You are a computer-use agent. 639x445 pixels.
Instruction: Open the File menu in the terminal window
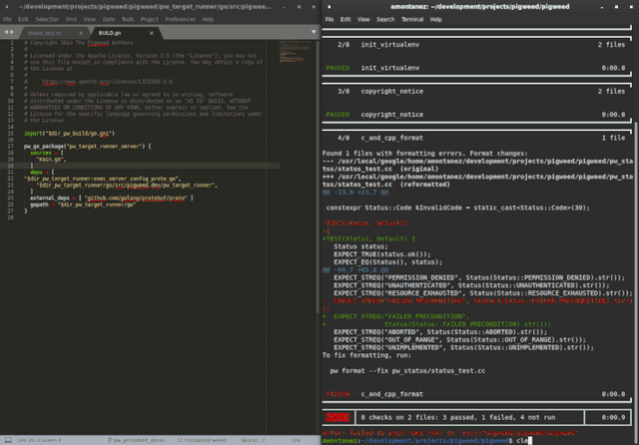[x=329, y=19]
